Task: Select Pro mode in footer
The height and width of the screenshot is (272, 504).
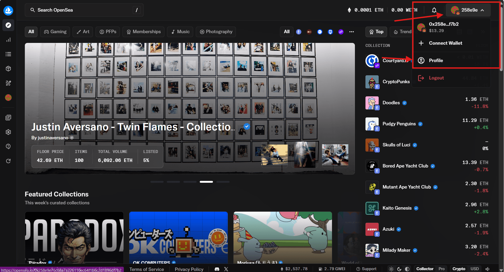Action: pos(441,269)
